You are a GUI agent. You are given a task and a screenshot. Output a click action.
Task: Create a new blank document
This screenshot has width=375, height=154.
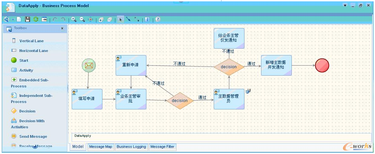19,20
